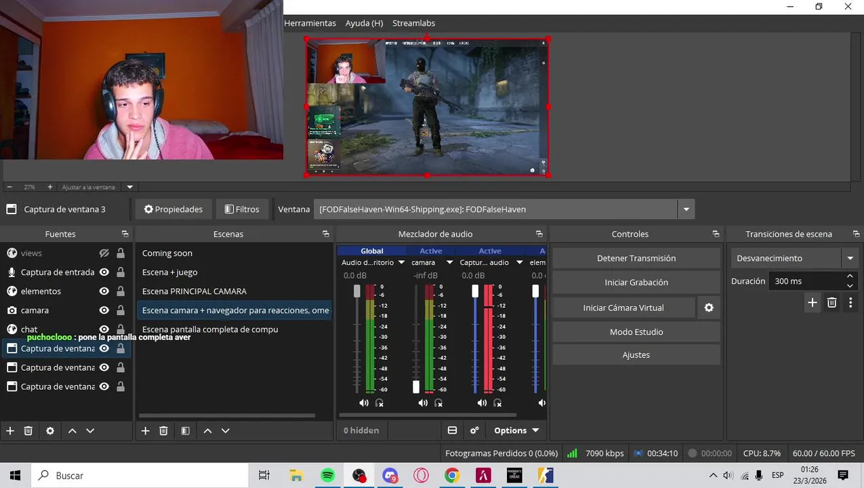
Task: Show the hidden views source
Action: [x=104, y=253]
